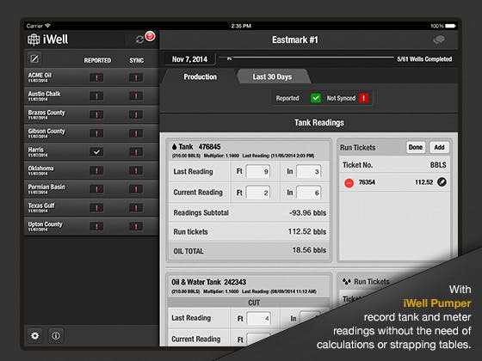Select the Texas Gulf well name
Screen dimensions: 482x361
pyautogui.click(x=41, y=205)
